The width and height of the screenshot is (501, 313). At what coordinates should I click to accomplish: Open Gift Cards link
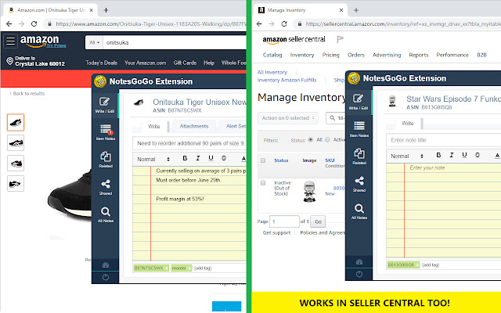coord(185,63)
